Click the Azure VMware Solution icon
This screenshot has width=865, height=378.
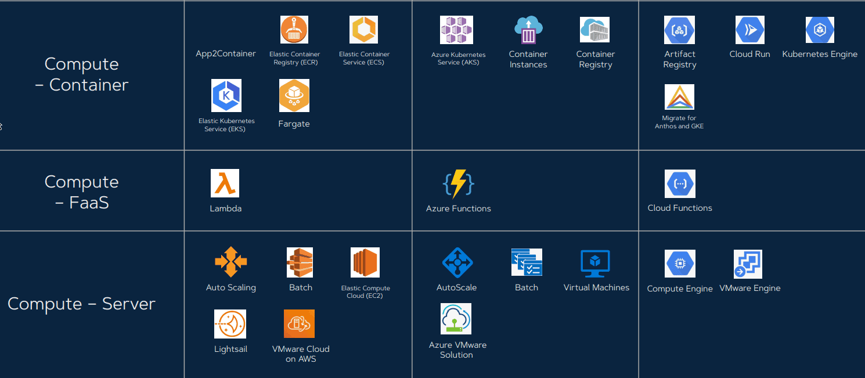[456, 318]
